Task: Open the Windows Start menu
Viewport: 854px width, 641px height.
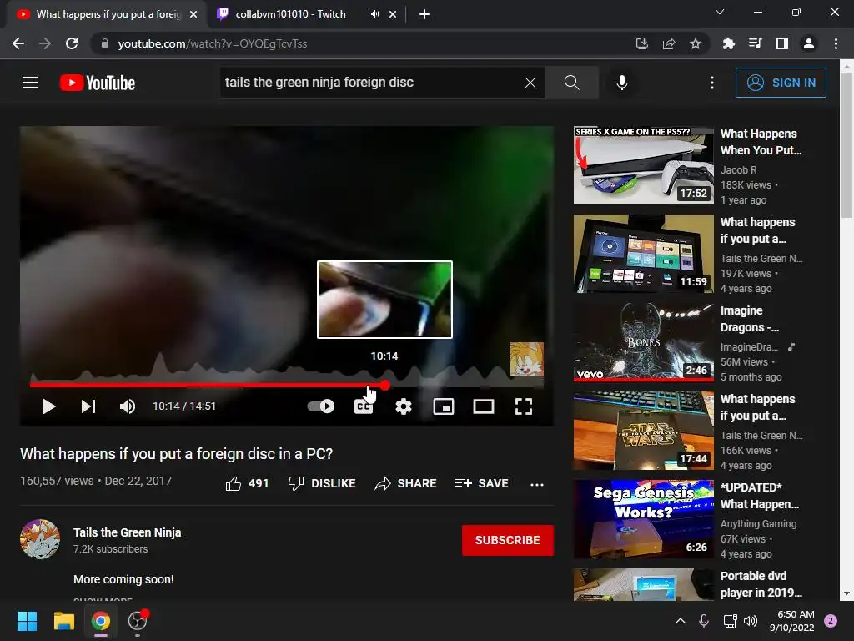Action: pyautogui.click(x=28, y=621)
